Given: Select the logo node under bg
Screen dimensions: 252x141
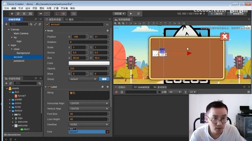Looking at the screenshot, I should point(19,41).
